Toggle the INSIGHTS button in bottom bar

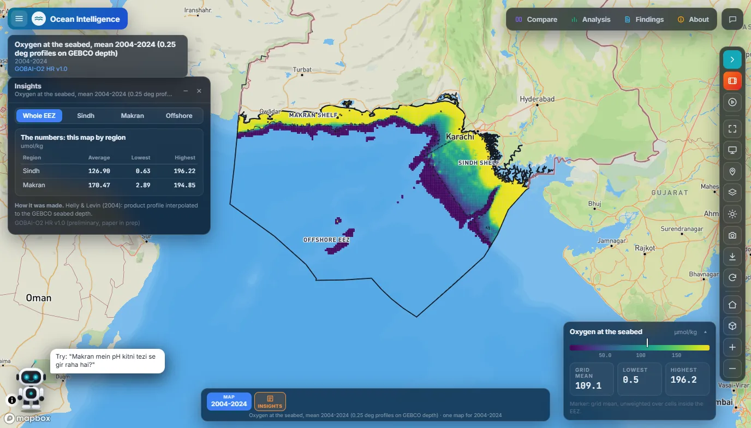pyautogui.click(x=270, y=402)
